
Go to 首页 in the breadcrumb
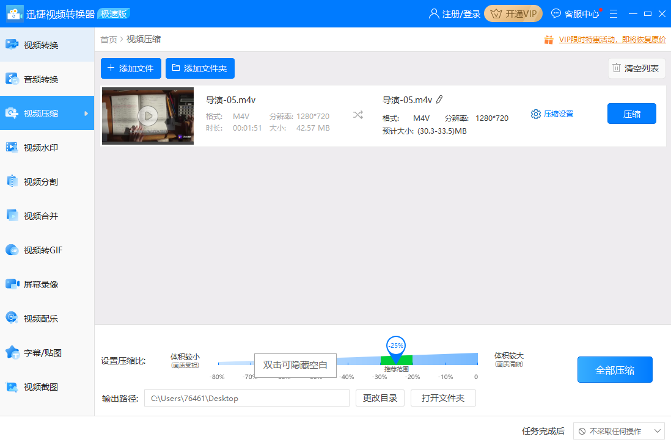tap(108, 39)
